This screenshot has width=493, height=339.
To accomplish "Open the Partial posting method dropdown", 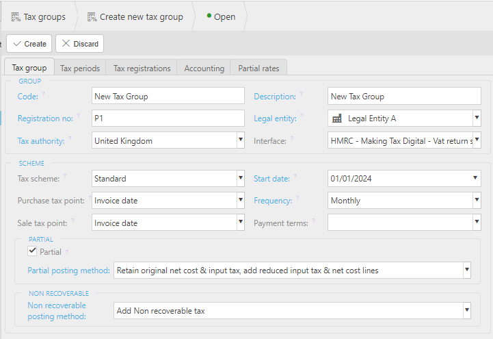I will click(466, 271).
